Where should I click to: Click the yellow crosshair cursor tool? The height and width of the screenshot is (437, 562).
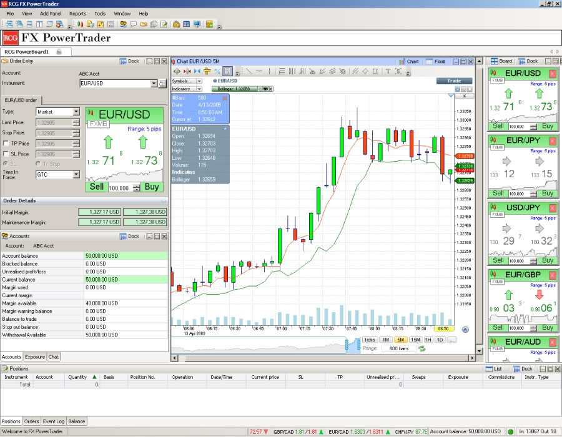[207, 71]
